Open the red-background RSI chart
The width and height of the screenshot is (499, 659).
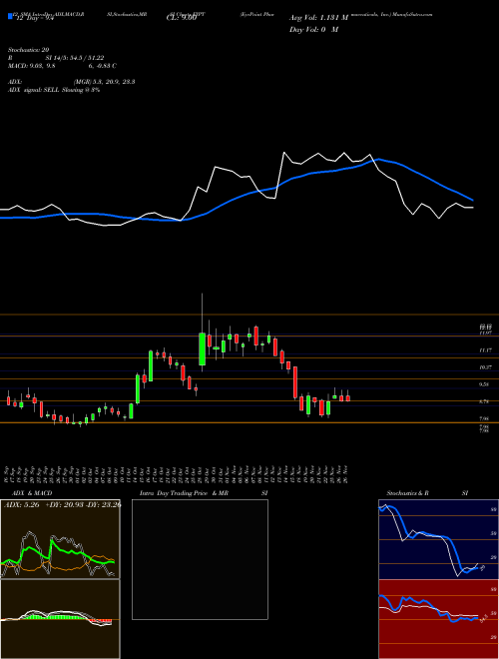click(x=436, y=619)
